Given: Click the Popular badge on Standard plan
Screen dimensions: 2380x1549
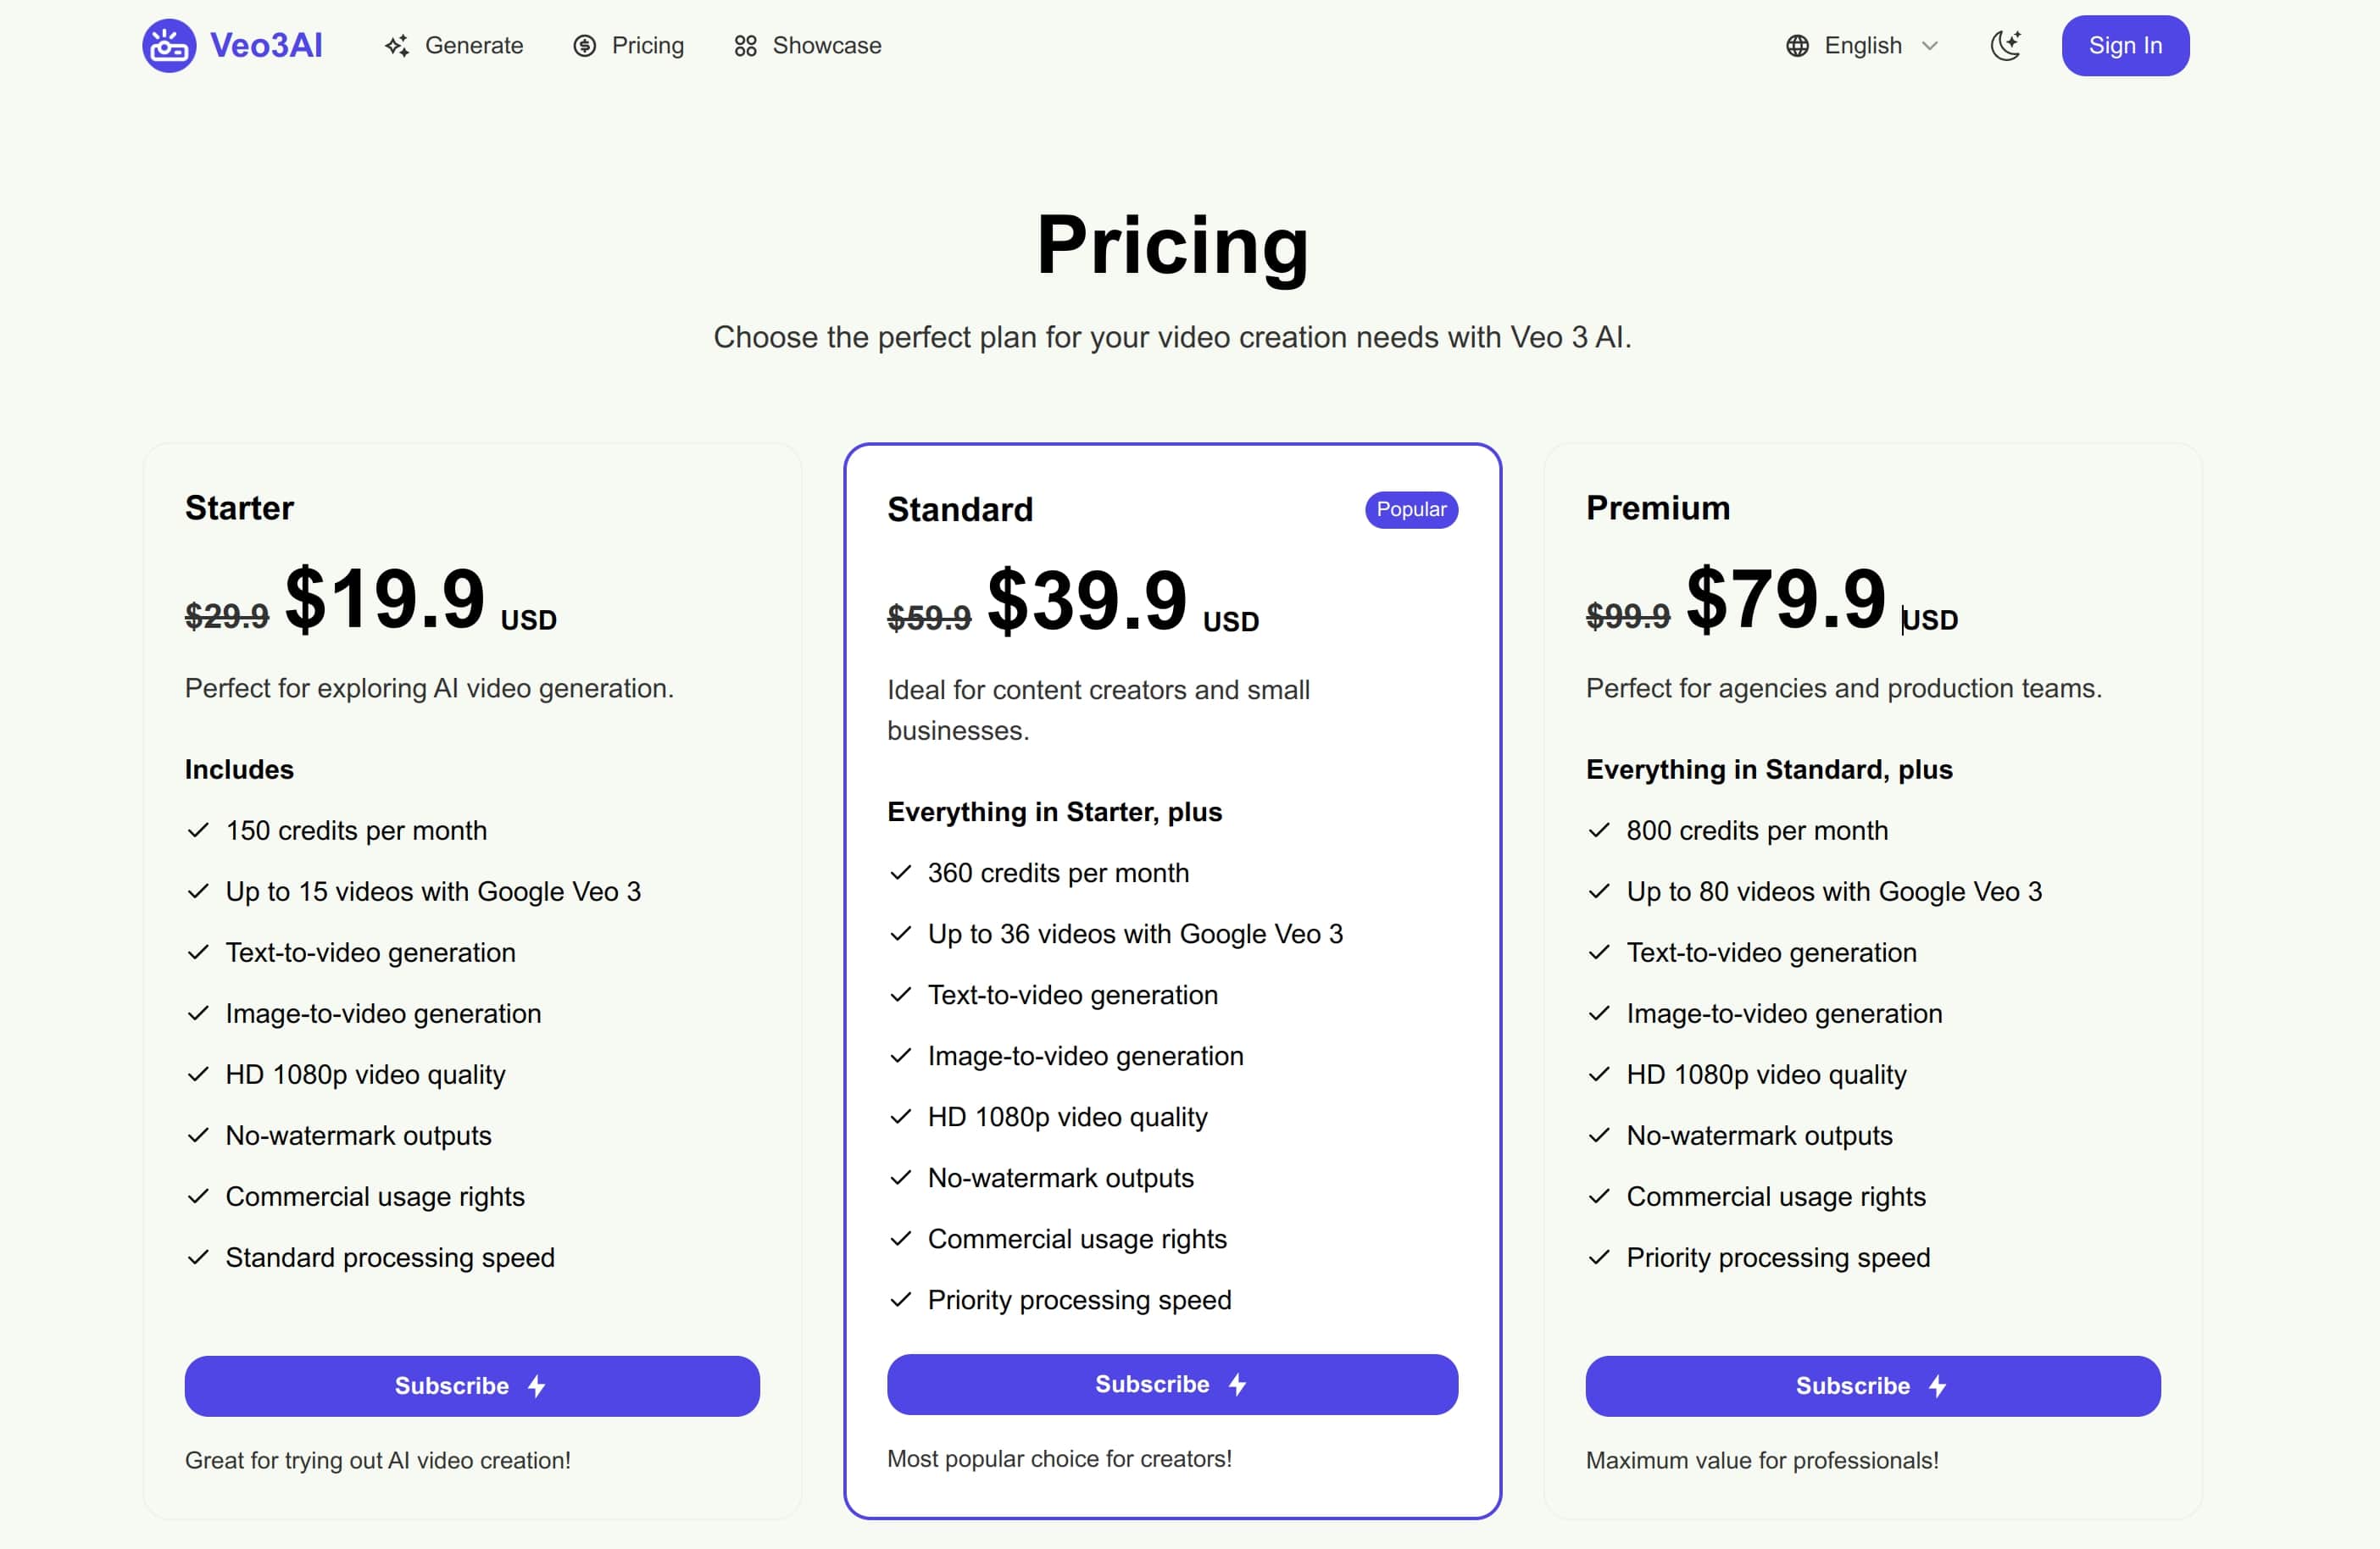Looking at the screenshot, I should point(1411,509).
